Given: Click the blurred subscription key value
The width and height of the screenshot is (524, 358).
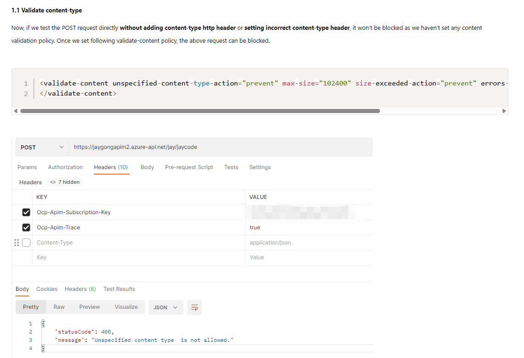Looking at the screenshot, I should pyautogui.click(x=300, y=212).
